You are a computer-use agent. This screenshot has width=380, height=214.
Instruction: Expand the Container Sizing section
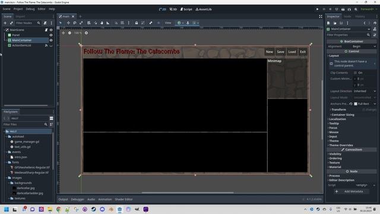(343, 115)
